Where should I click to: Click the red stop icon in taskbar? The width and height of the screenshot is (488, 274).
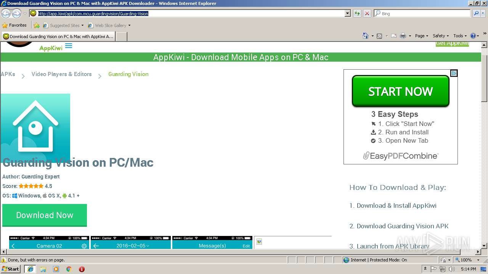click(82, 269)
